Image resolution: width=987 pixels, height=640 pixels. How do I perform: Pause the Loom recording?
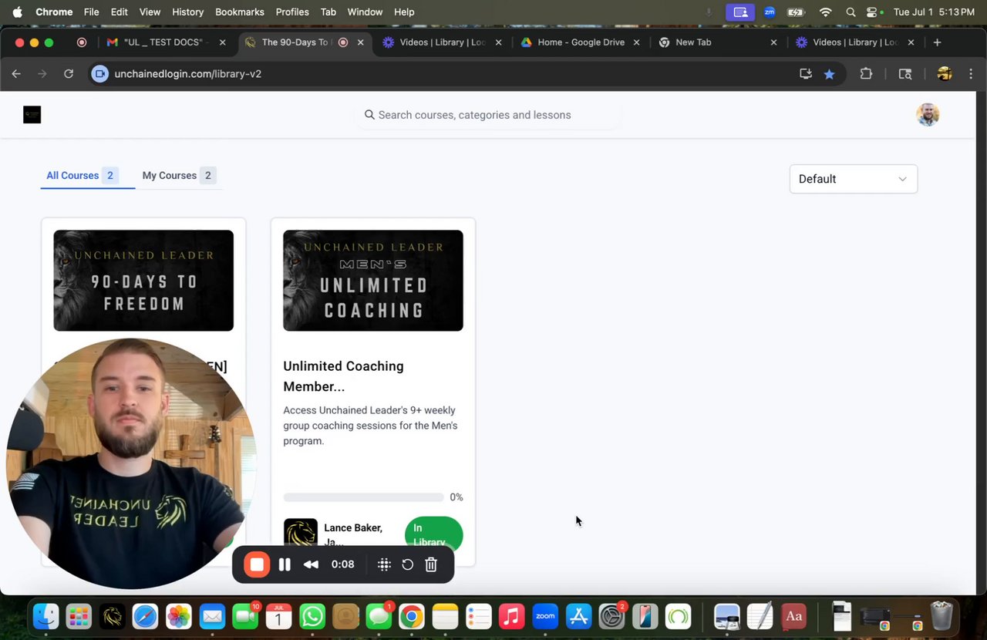(x=285, y=564)
